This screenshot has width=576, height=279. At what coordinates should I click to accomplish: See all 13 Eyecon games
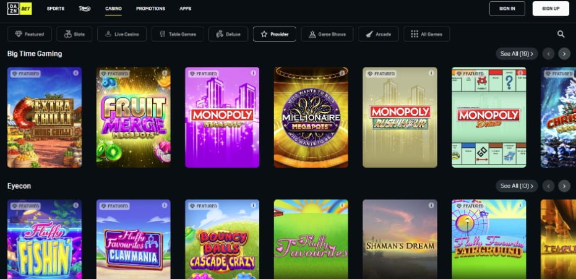(517, 186)
